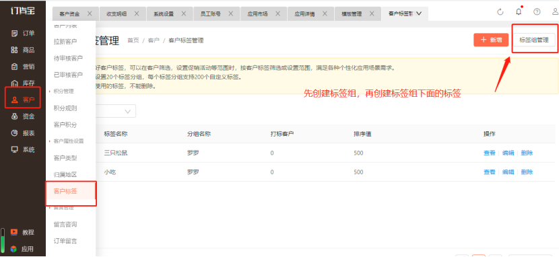559x257 pixels.
Task: Click the 分组名称 column header
Action: pyautogui.click(x=199, y=134)
